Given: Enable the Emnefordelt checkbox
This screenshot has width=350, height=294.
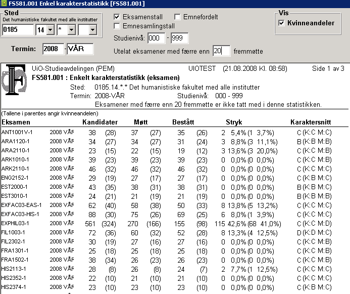Looking at the screenshot, I should (x=177, y=17).
